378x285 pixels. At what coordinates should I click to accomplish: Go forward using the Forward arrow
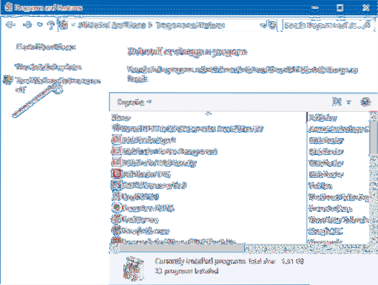point(27,24)
